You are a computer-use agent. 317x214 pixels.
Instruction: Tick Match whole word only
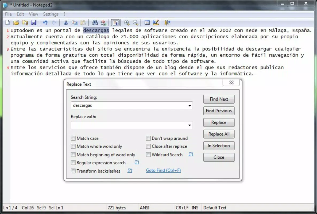73,146
